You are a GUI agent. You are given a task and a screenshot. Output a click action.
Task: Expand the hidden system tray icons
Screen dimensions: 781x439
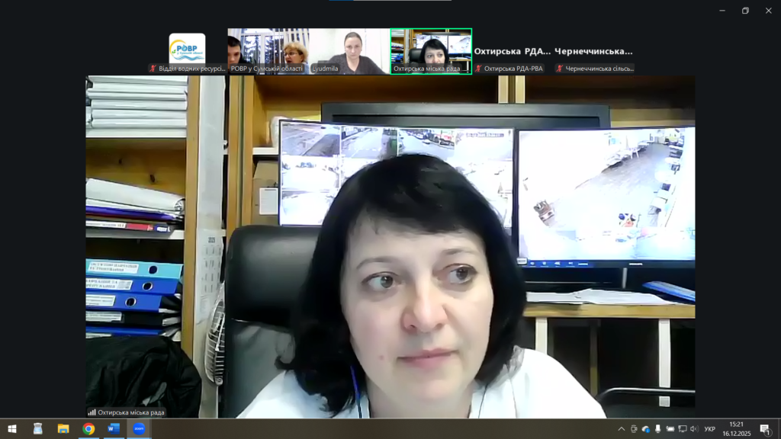[622, 429]
